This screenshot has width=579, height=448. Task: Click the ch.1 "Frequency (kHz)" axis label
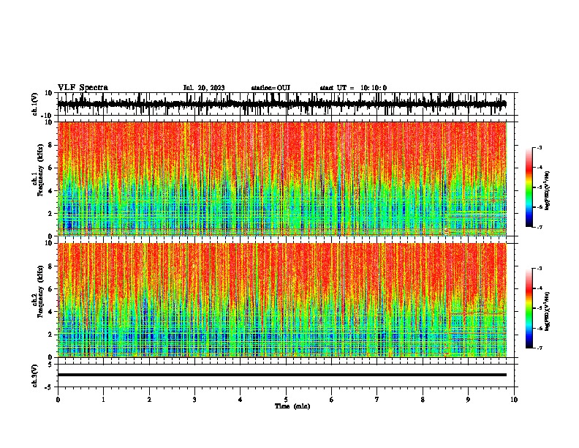click(41, 170)
